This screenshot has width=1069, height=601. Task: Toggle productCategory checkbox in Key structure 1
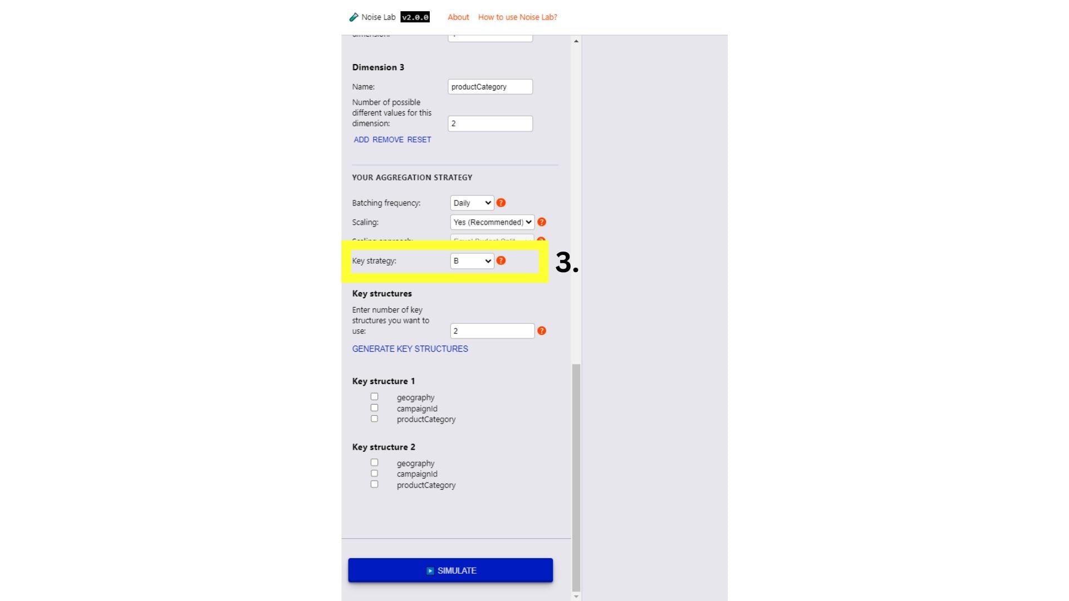point(375,418)
